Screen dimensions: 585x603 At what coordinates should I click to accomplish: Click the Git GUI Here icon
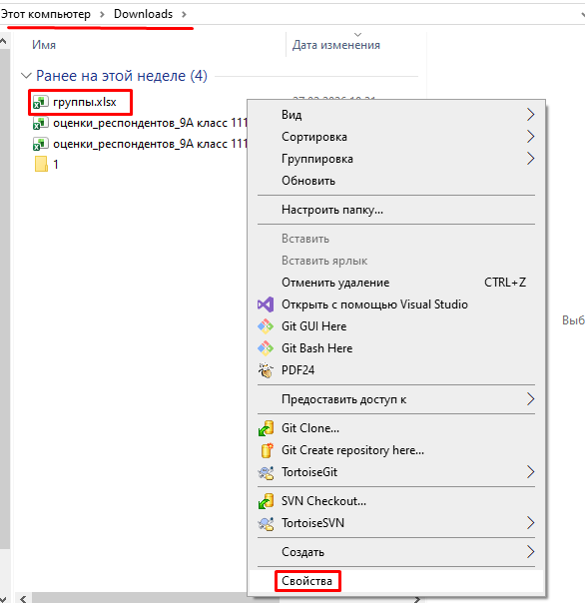point(266,326)
